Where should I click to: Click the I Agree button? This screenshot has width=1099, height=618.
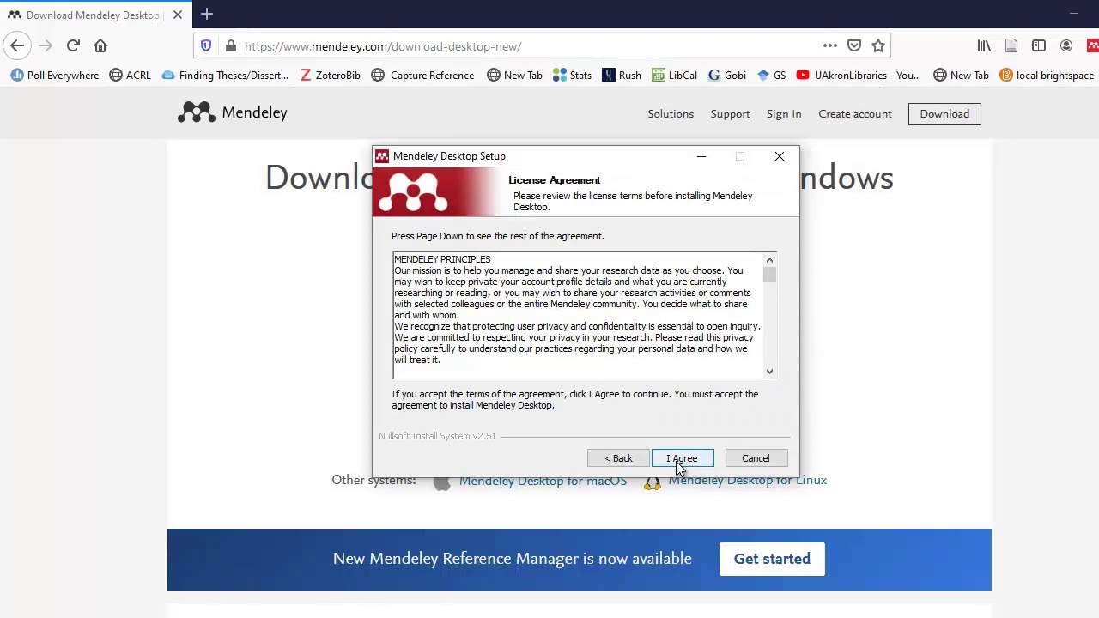683,458
